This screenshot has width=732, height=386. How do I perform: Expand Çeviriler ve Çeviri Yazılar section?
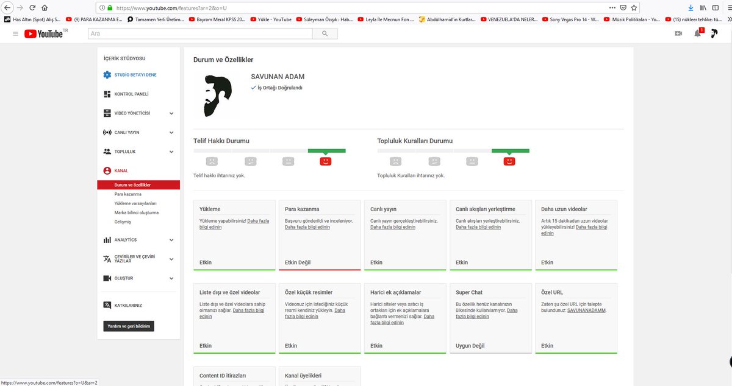click(171, 259)
